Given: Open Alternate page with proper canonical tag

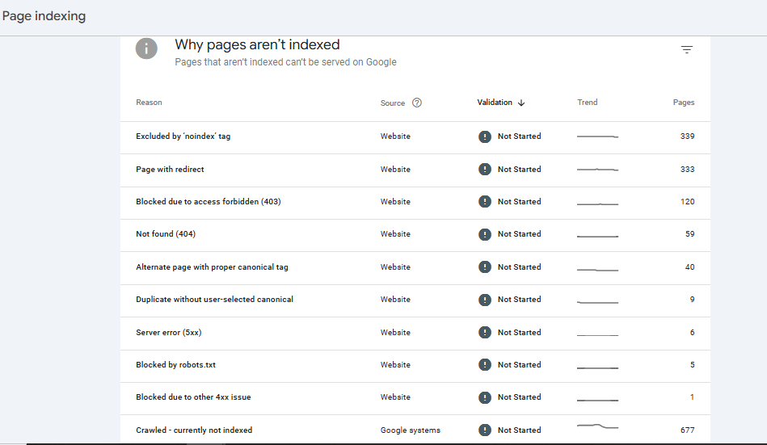Looking at the screenshot, I should coord(212,267).
